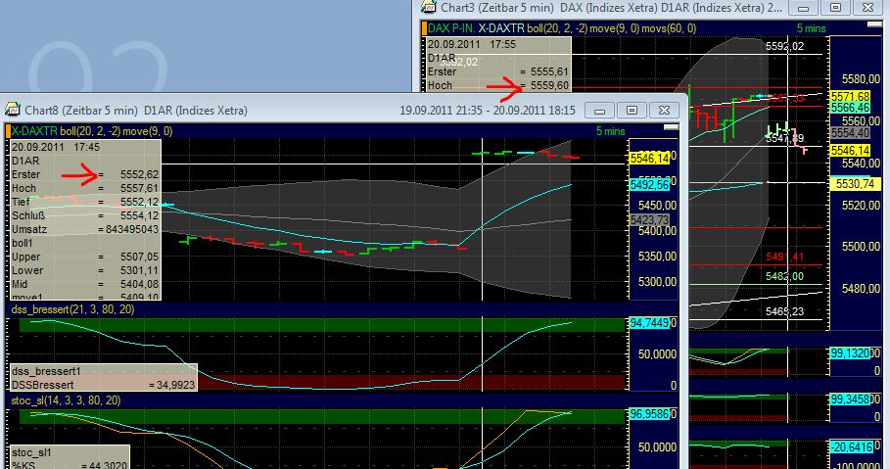The width and height of the screenshot is (890, 469).
Task: Click the yellow 5546,14 price tag in Chart8
Action: coord(649,158)
